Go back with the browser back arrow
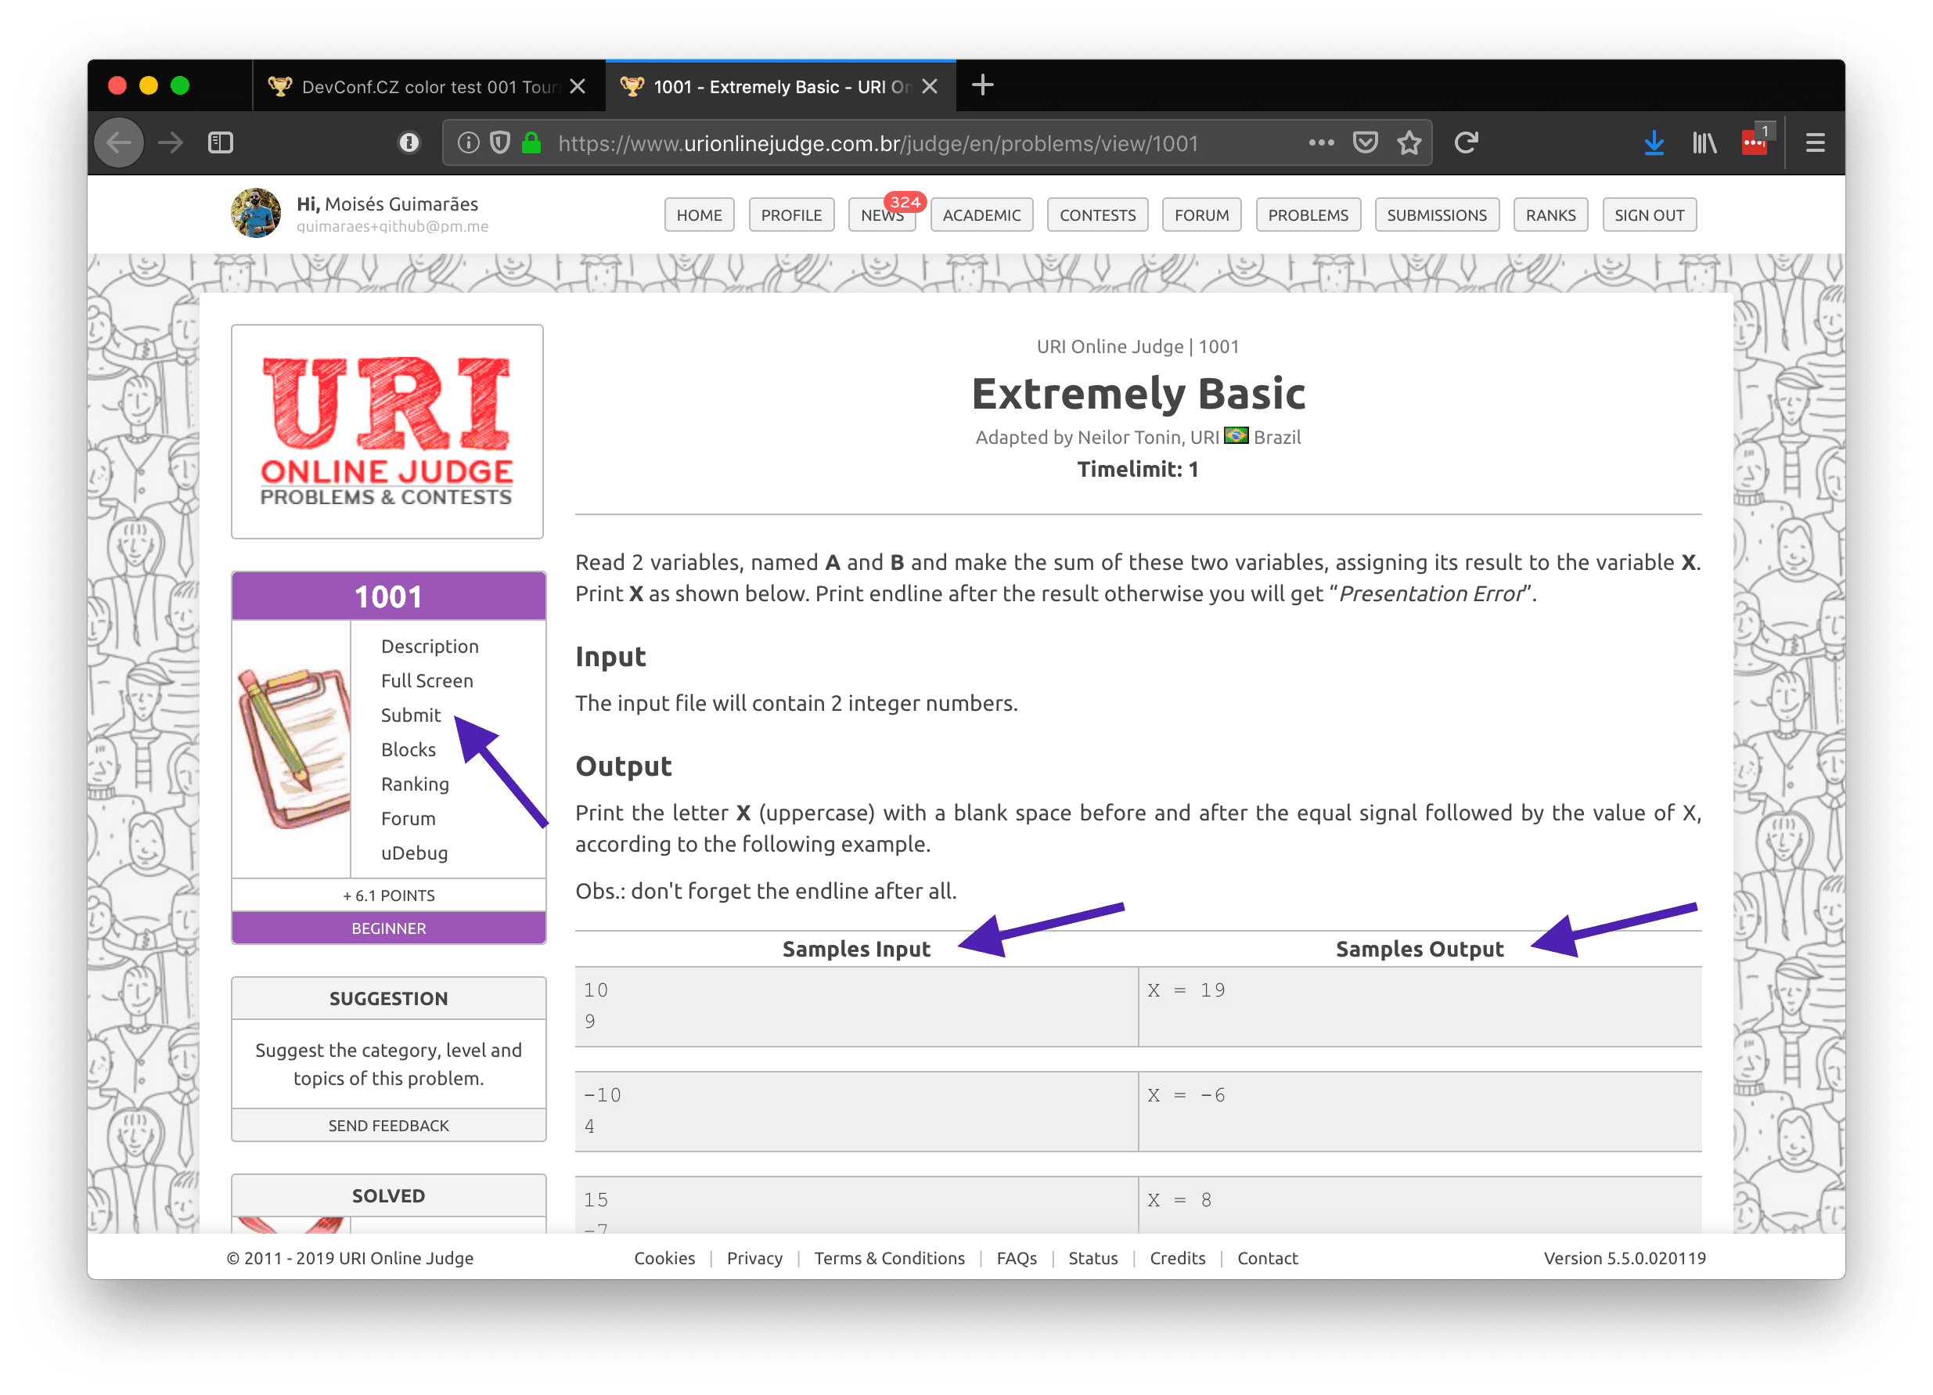 coord(118,142)
